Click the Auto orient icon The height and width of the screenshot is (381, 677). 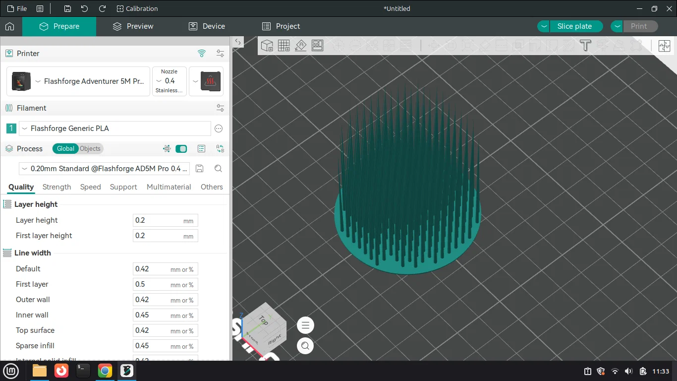301,46
